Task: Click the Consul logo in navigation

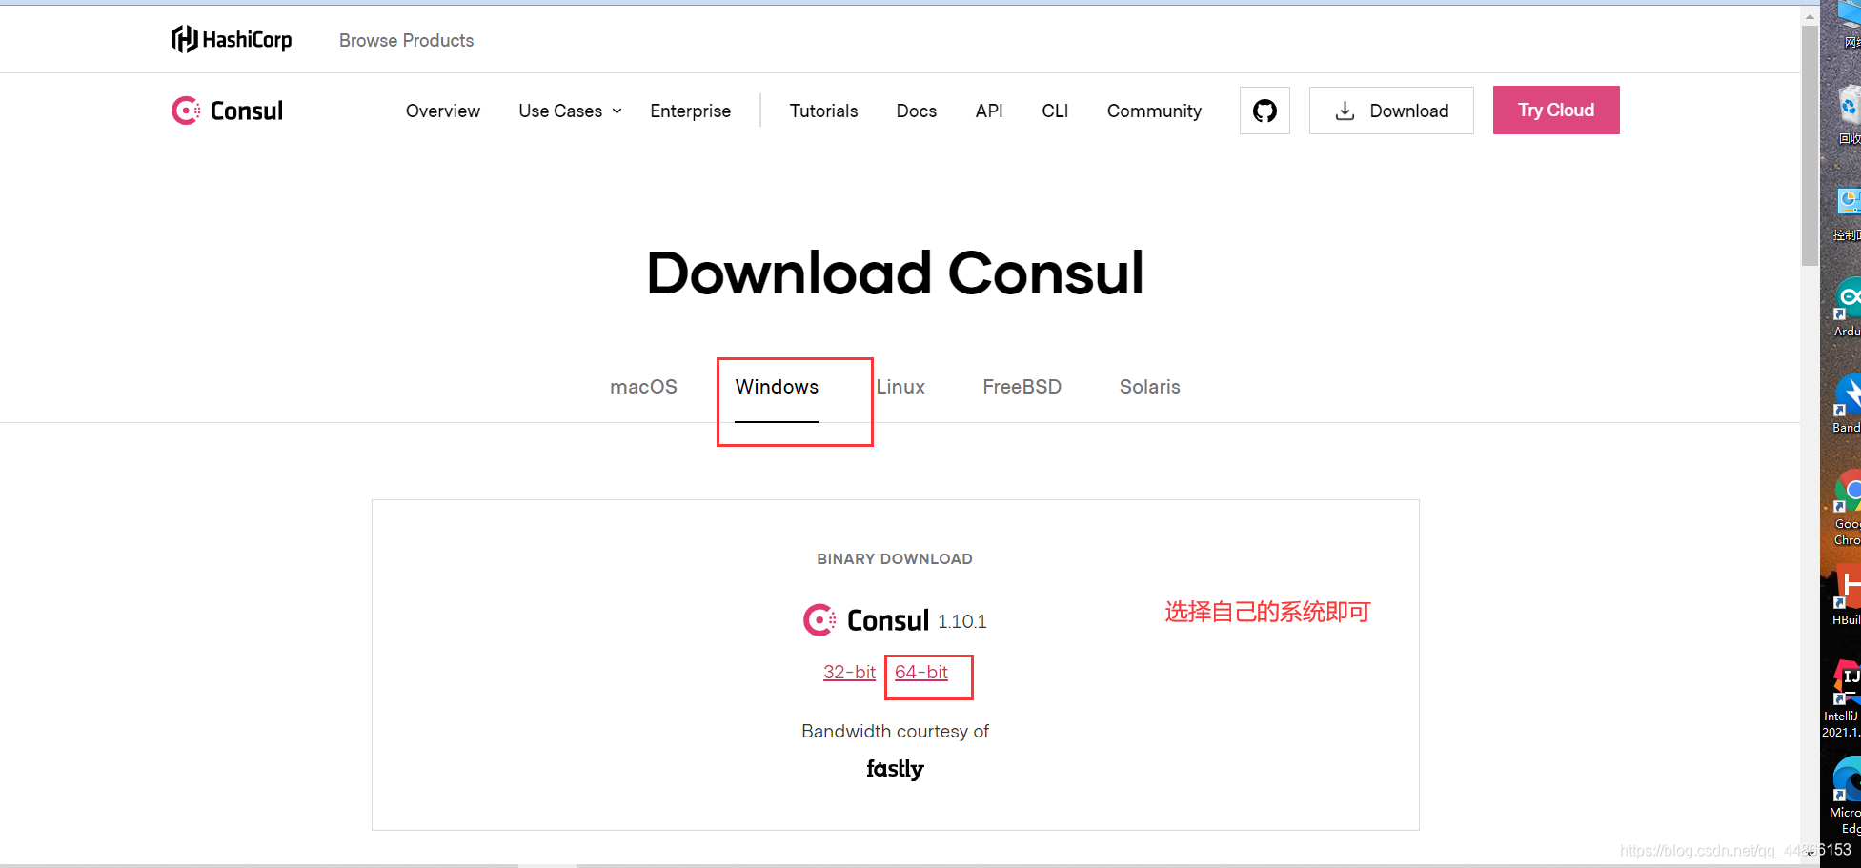Action: pyautogui.click(x=227, y=111)
